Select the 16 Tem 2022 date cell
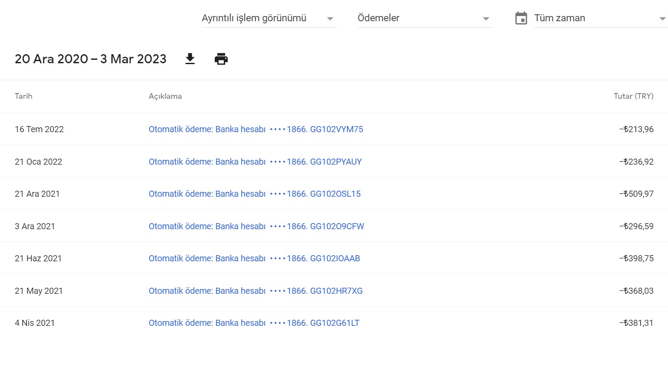The width and height of the screenshot is (668, 367). click(x=39, y=129)
